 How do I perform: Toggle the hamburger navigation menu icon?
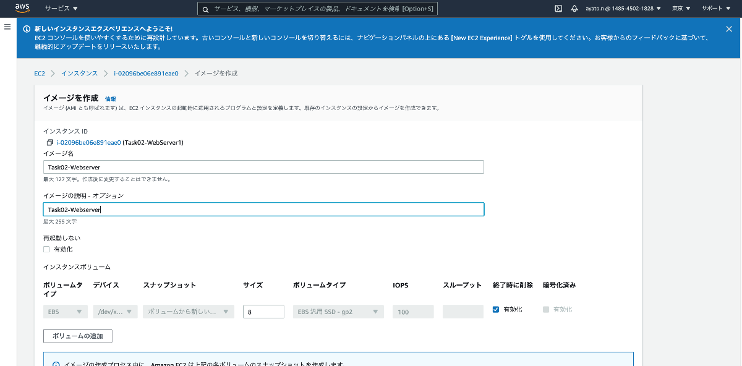(x=7, y=27)
